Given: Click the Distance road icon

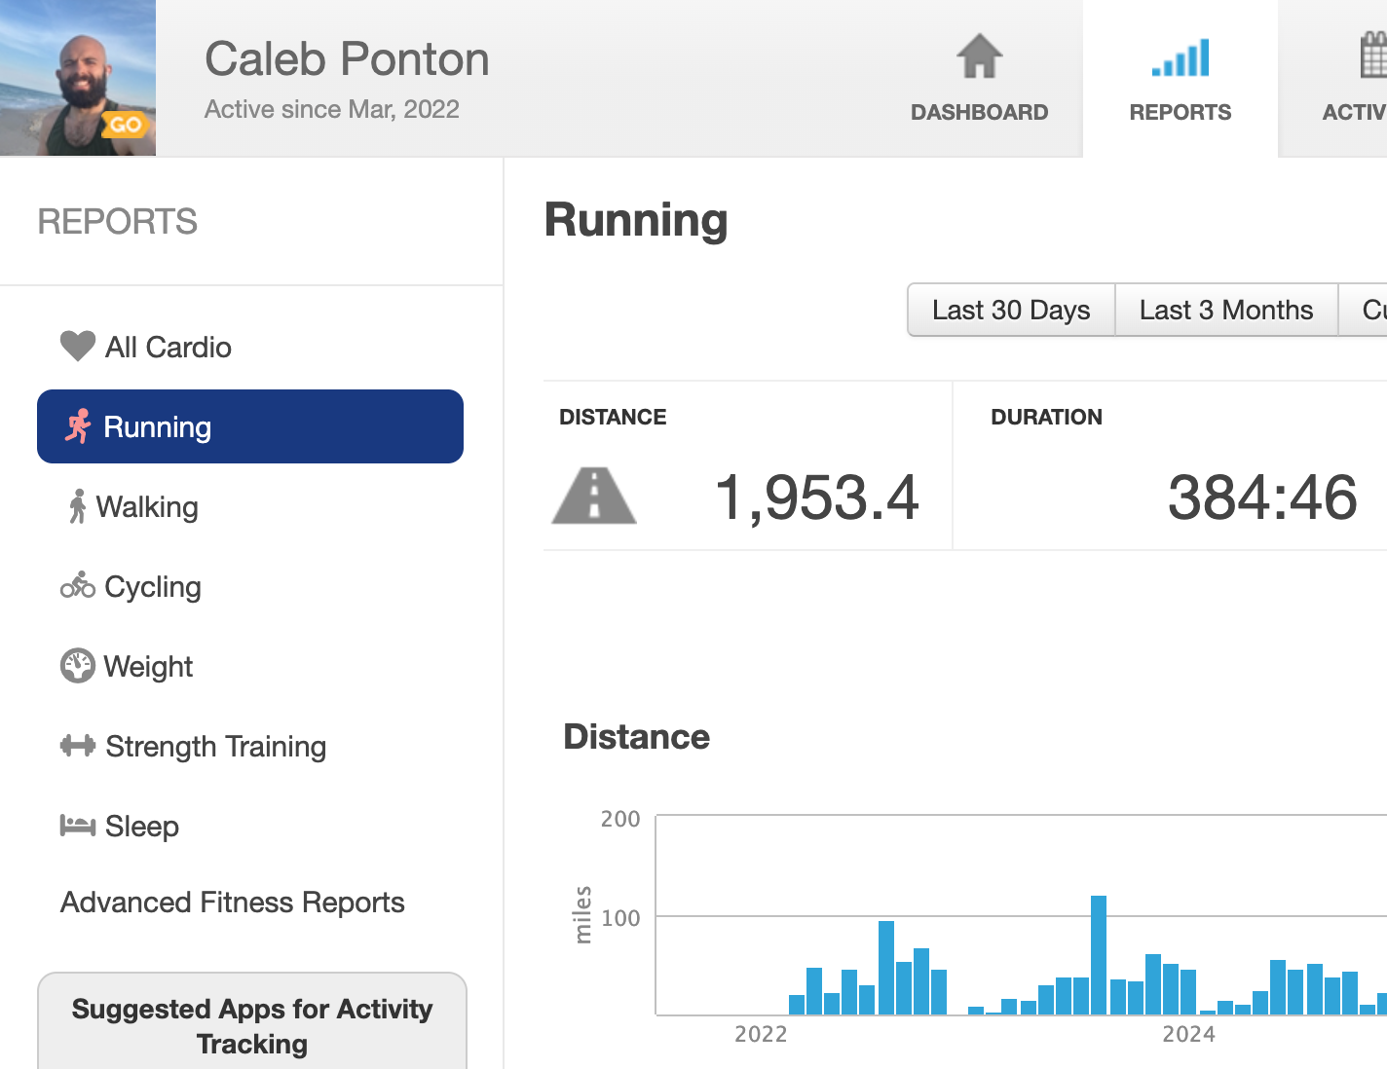Looking at the screenshot, I should click(594, 496).
